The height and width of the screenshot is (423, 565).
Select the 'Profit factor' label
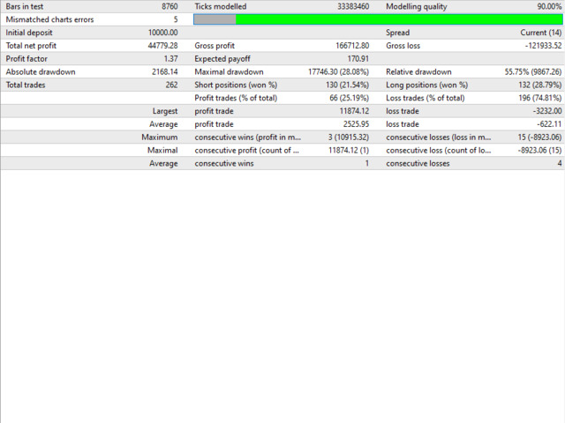click(x=26, y=59)
